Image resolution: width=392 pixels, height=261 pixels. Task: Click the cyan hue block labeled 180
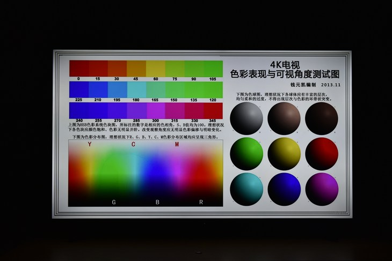(x=136, y=90)
